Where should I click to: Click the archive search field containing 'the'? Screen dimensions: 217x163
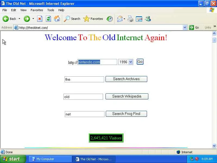coord(84,79)
